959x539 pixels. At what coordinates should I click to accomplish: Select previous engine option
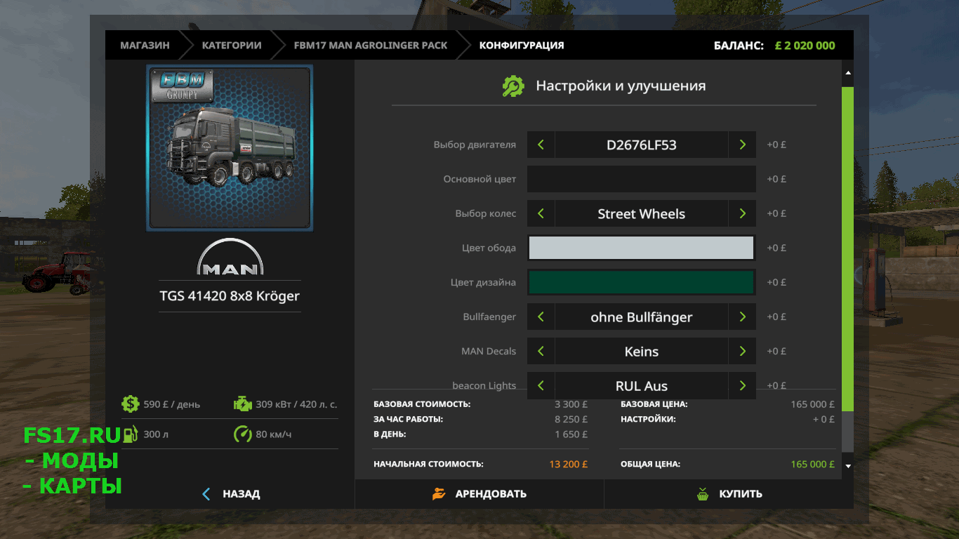coord(541,145)
